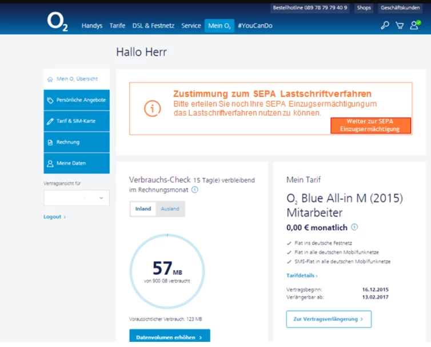The width and height of the screenshot is (431, 347).
Task: Go to Mein O2 Übersicht in sidebar
Action: click(x=77, y=79)
